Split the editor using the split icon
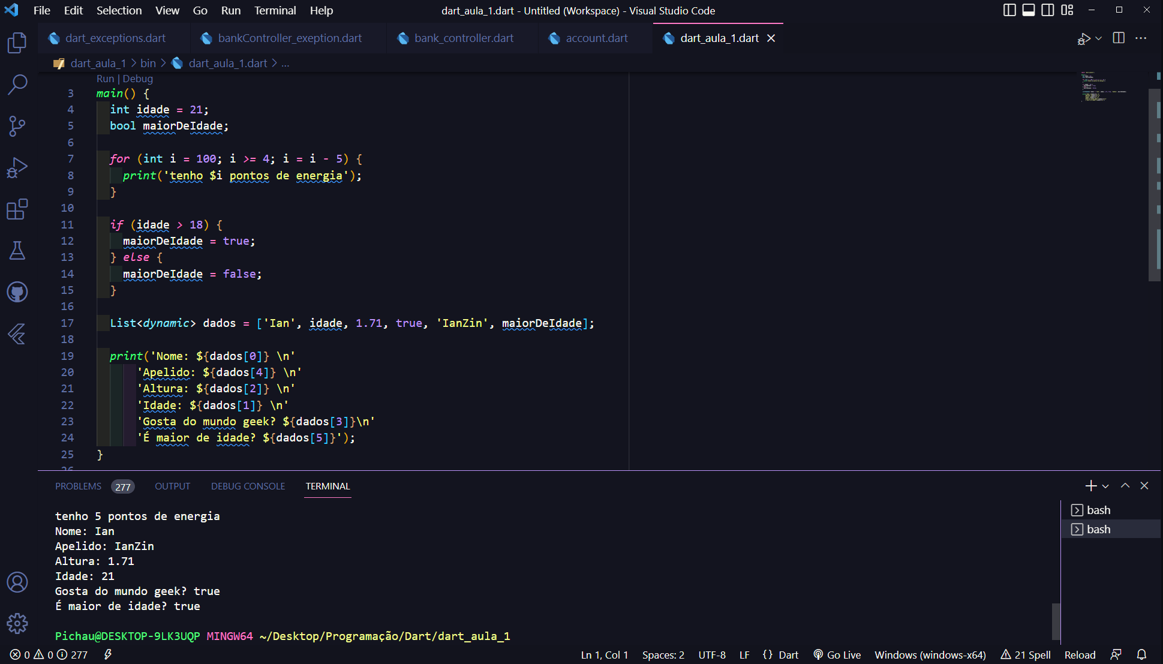This screenshot has width=1163, height=664. click(x=1118, y=38)
